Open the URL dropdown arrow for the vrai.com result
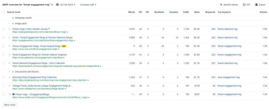 [58, 49]
